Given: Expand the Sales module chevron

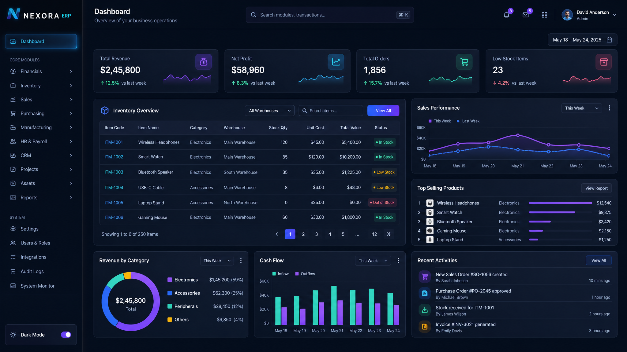Looking at the screenshot, I should 71,100.
